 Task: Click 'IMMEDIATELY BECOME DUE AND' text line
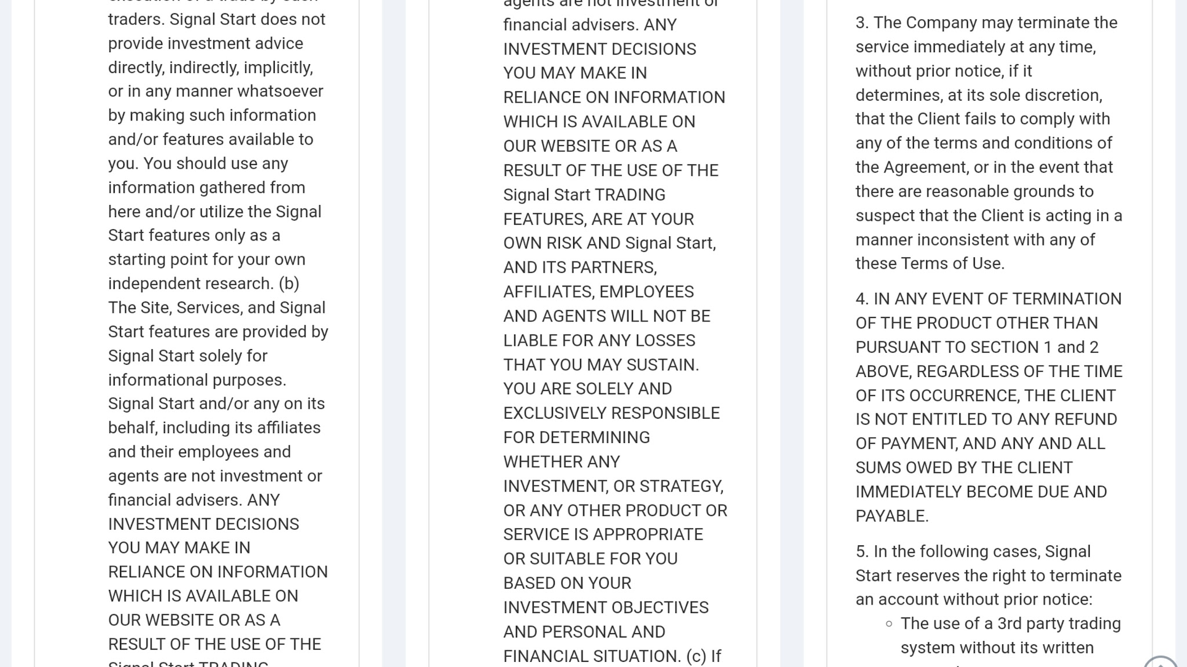click(981, 492)
